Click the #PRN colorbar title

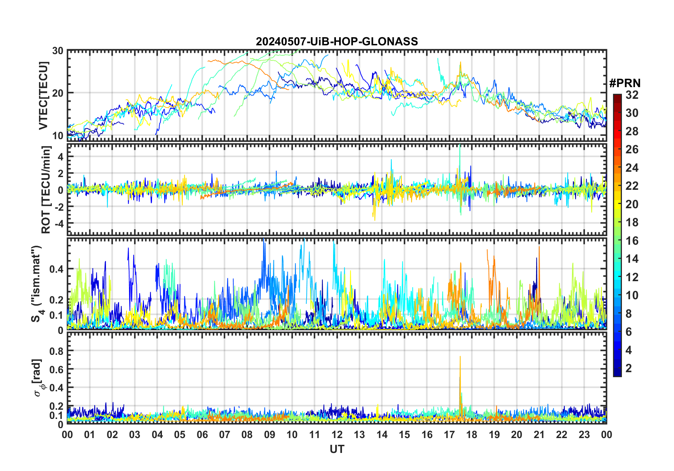[x=625, y=83]
